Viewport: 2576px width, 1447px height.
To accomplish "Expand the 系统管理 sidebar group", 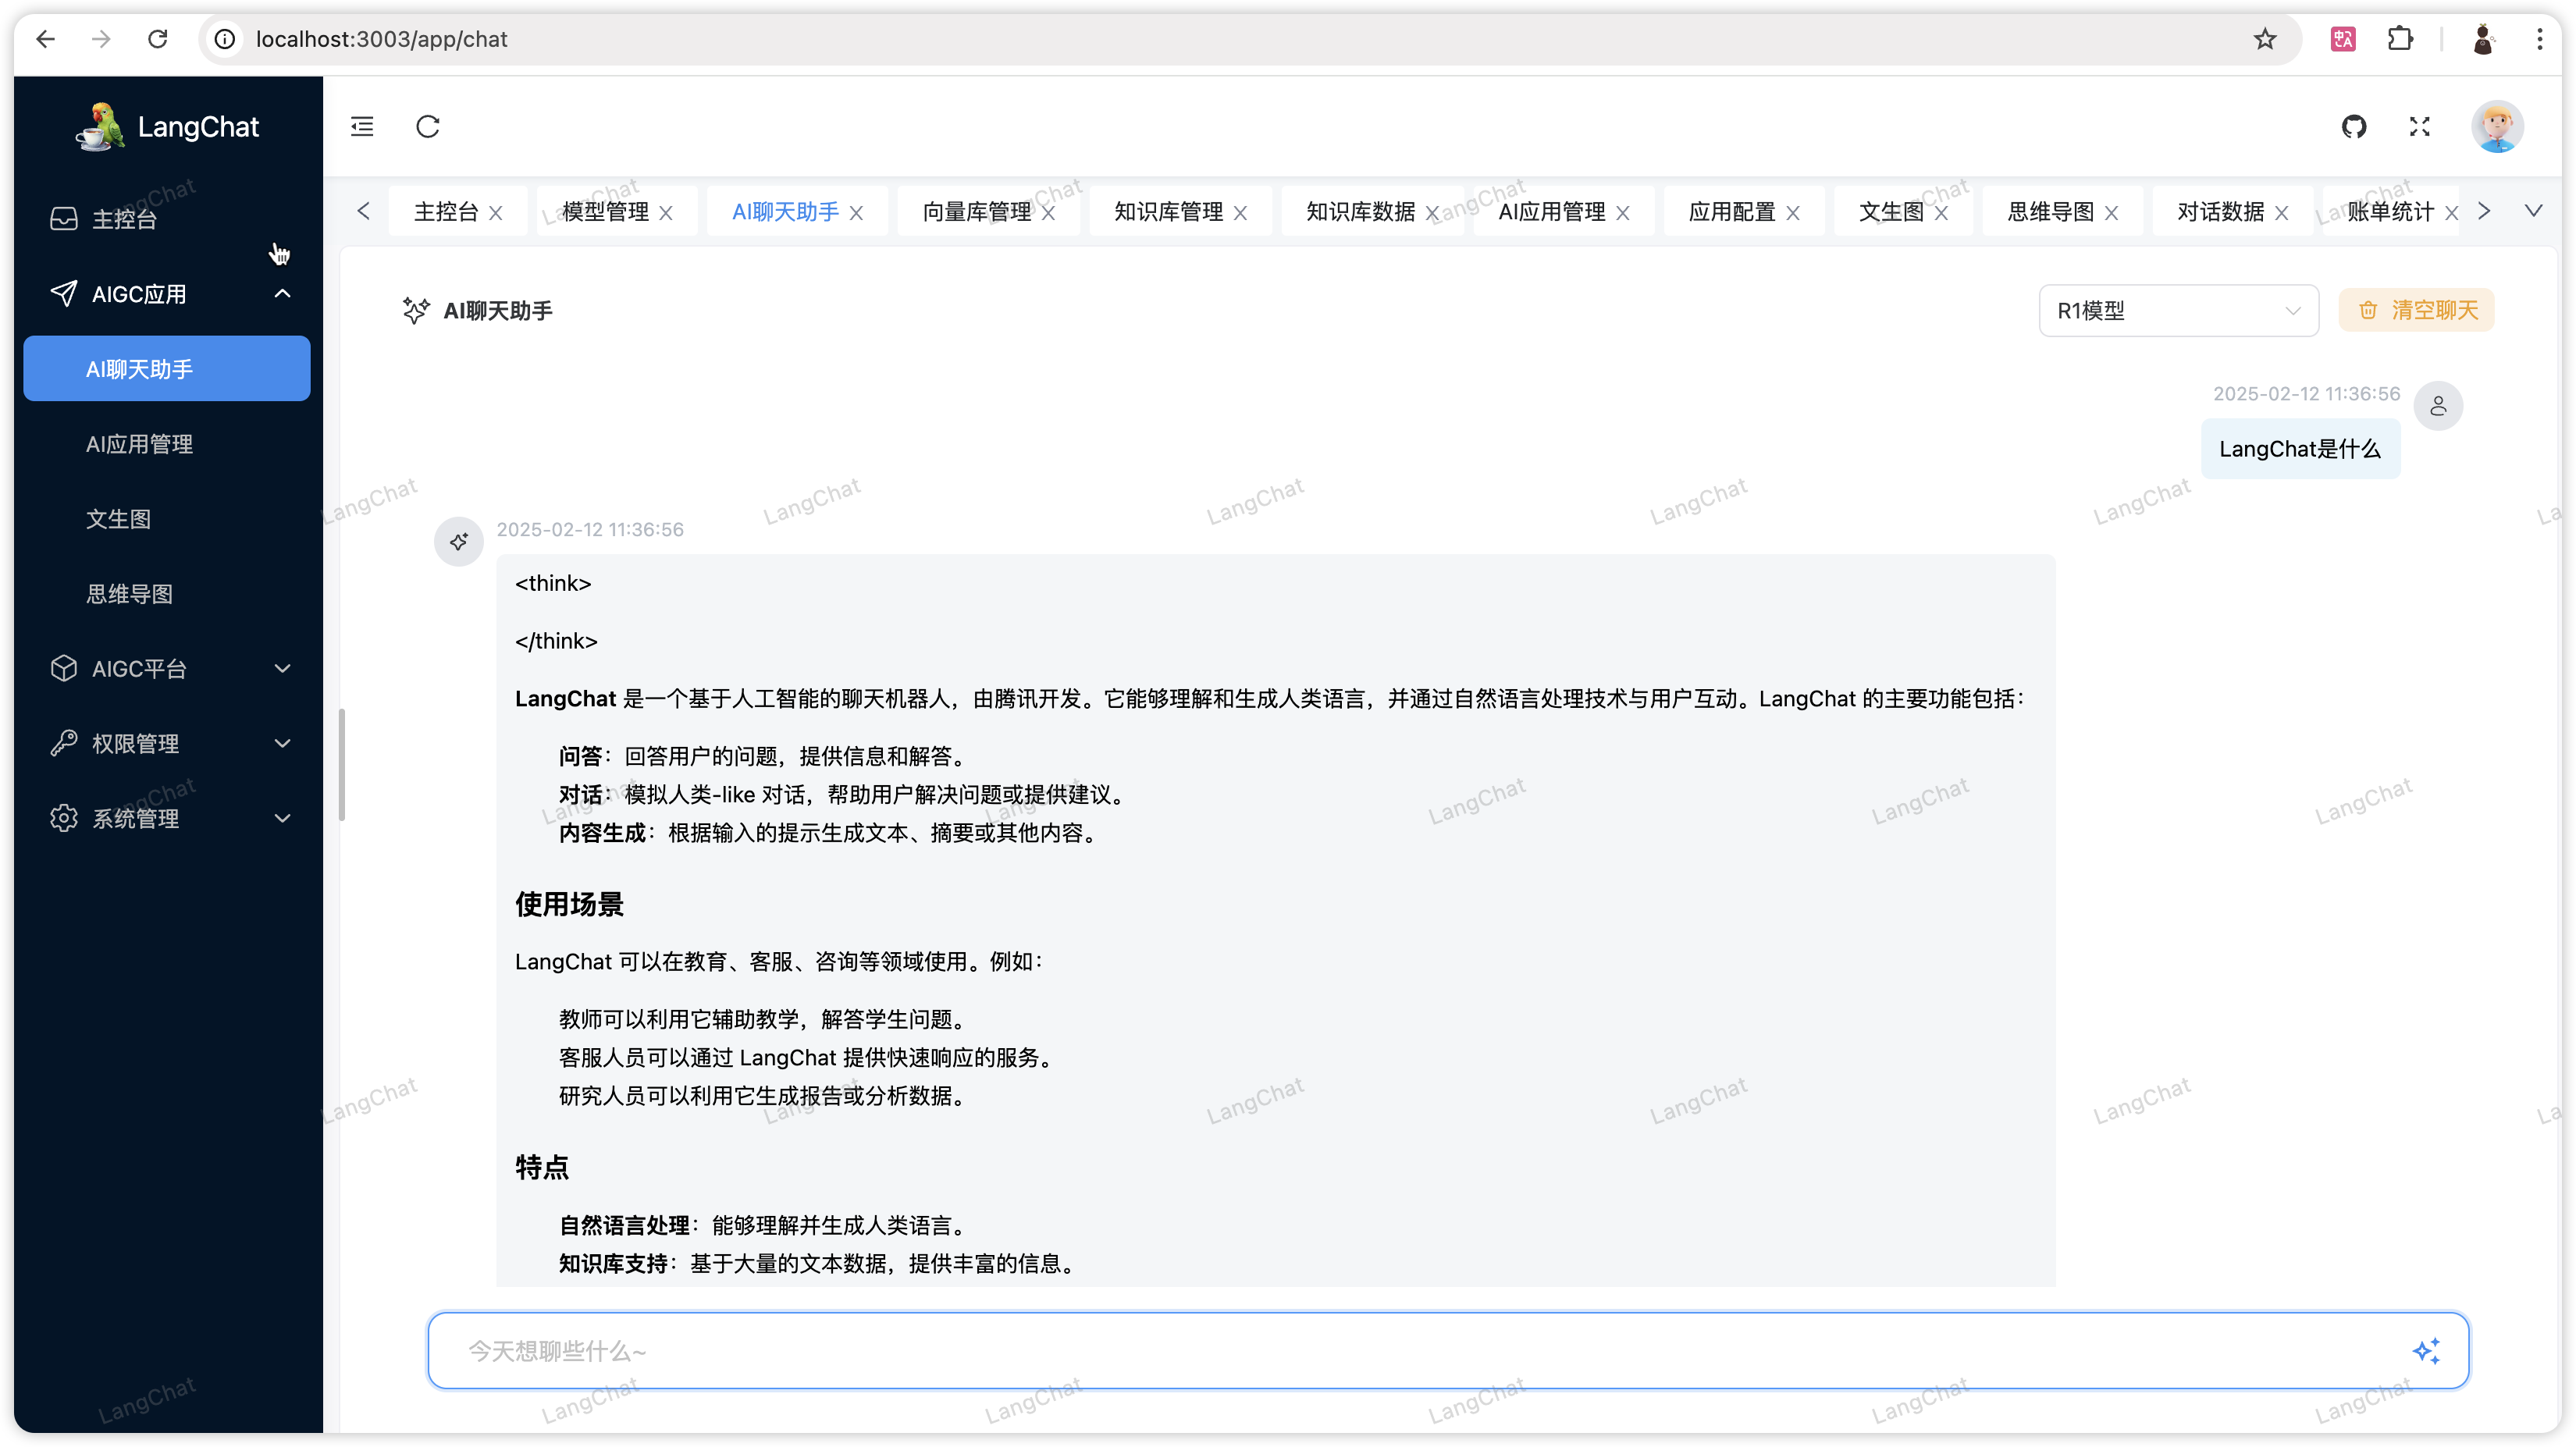I will click(167, 818).
